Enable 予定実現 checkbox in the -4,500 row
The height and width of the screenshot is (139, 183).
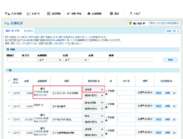pos(106,91)
